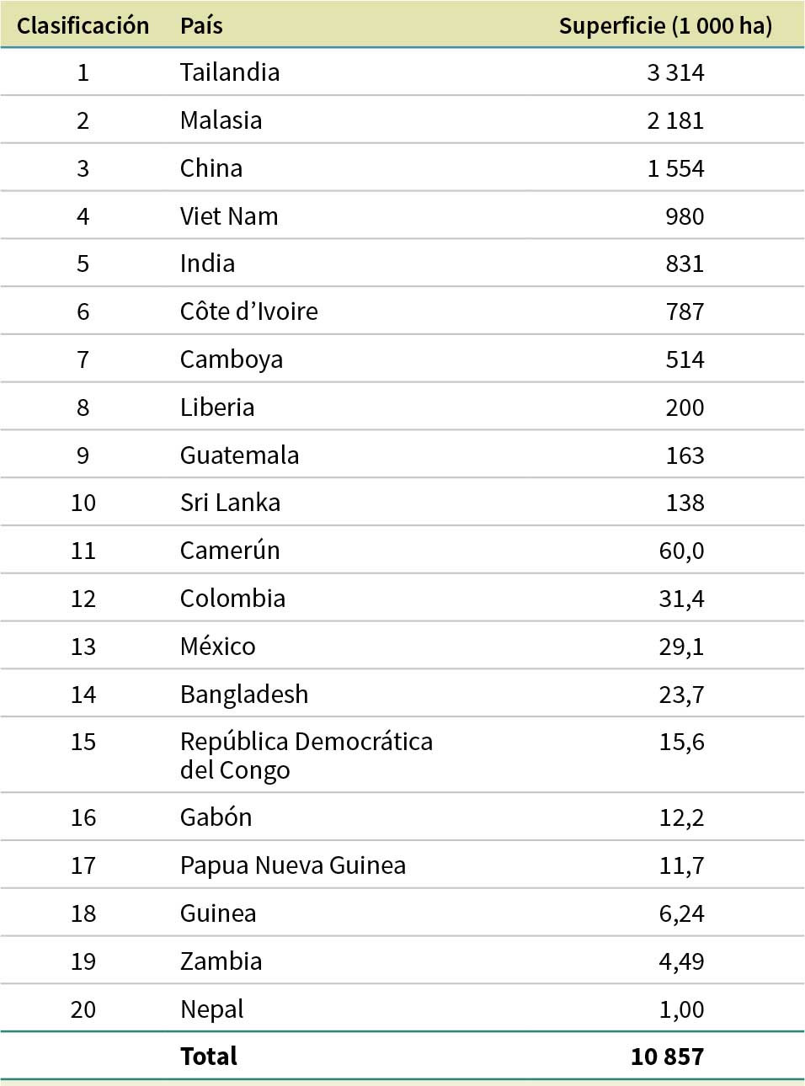
Task: Click the Colombia country cell
Action: [x=232, y=599]
